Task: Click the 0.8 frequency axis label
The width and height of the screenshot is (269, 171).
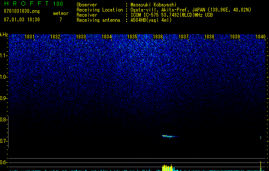Action: pos(3,120)
